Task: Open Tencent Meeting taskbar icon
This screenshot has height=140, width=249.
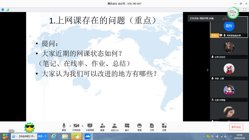Action: [87, 136]
